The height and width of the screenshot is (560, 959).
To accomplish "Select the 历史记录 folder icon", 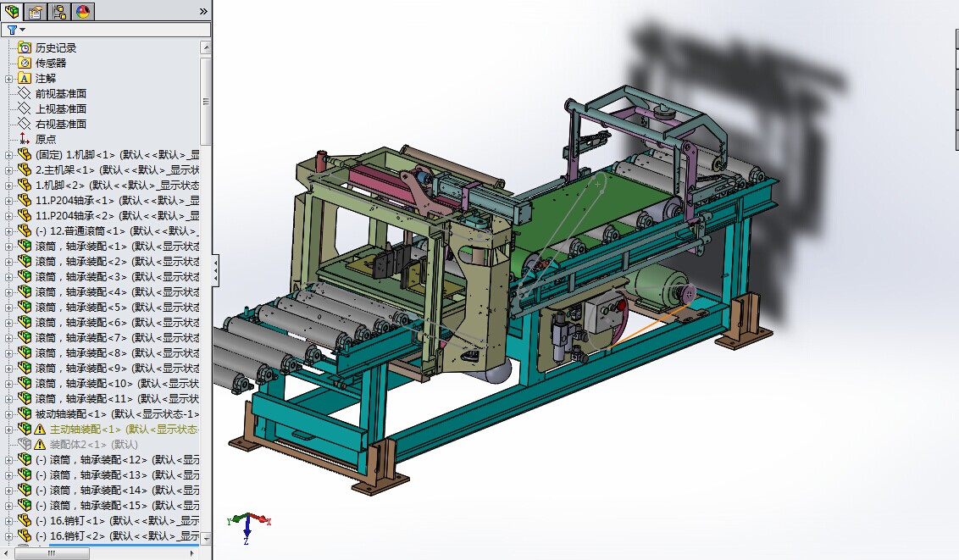I will pyautogui.click(x=25, y=47).
